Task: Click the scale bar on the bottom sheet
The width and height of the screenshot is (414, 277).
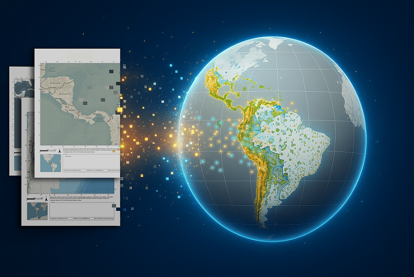Action: [34, 200]
